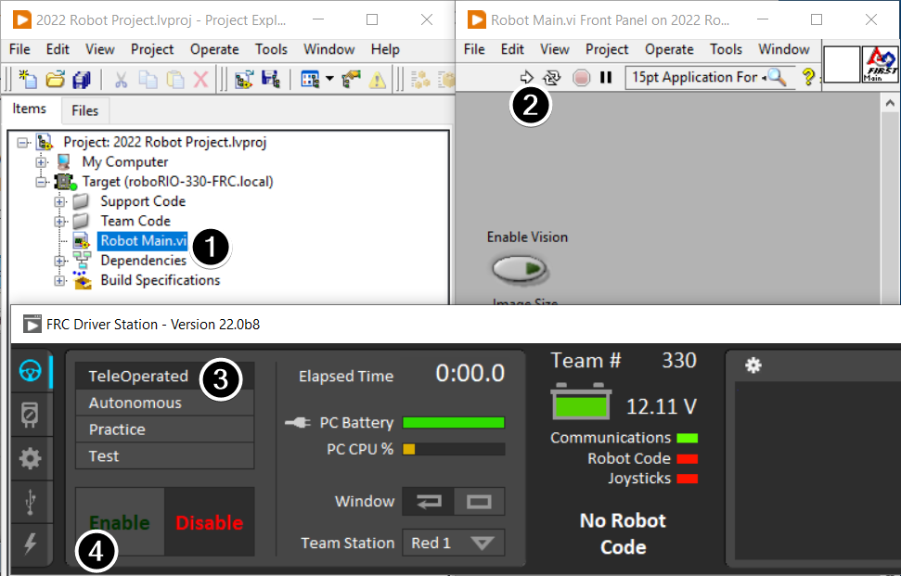
Task: Open the Diagnostics tab in Driver Station
Action: [x=32, y=415]
